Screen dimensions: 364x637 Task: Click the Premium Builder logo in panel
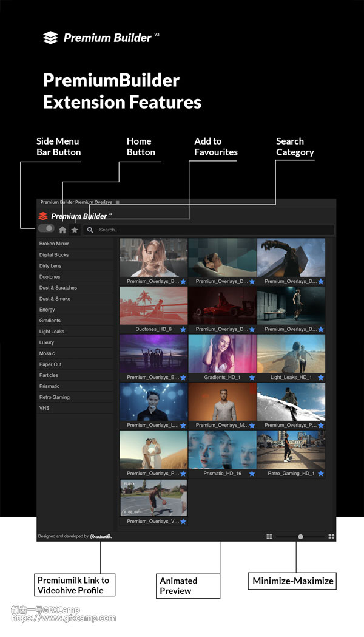(75, 216)
